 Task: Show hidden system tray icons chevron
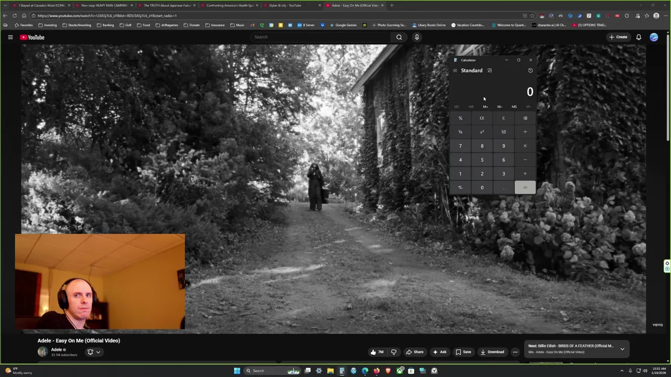(x=622, y=371)
